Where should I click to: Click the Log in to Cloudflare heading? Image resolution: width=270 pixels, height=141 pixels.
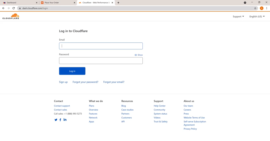[73, 31]
